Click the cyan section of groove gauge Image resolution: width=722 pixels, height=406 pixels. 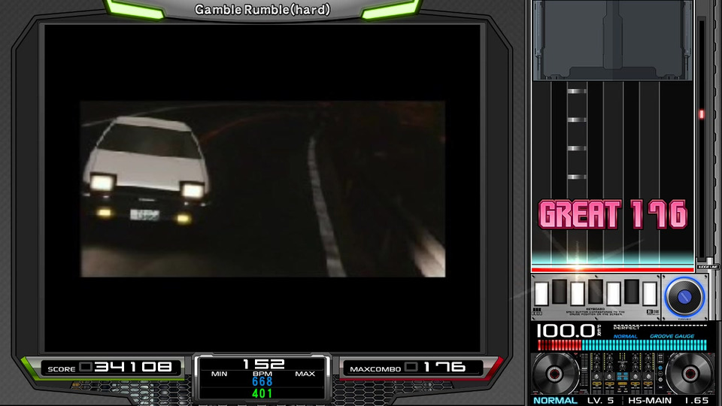pyautogui.click(x=645, y=345)
